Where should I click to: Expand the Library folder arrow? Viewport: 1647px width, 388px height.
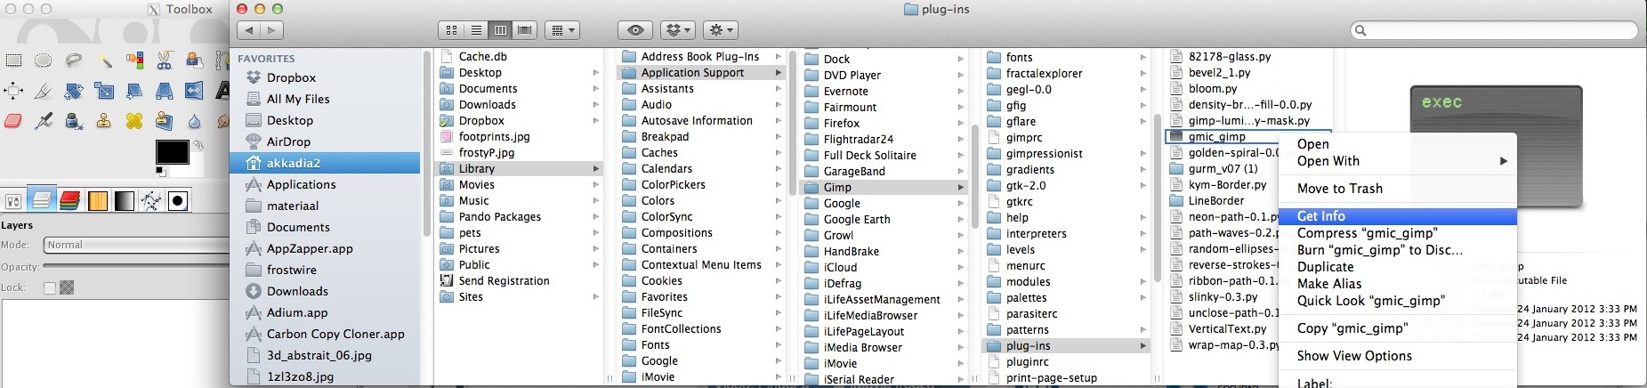point(596,168)
